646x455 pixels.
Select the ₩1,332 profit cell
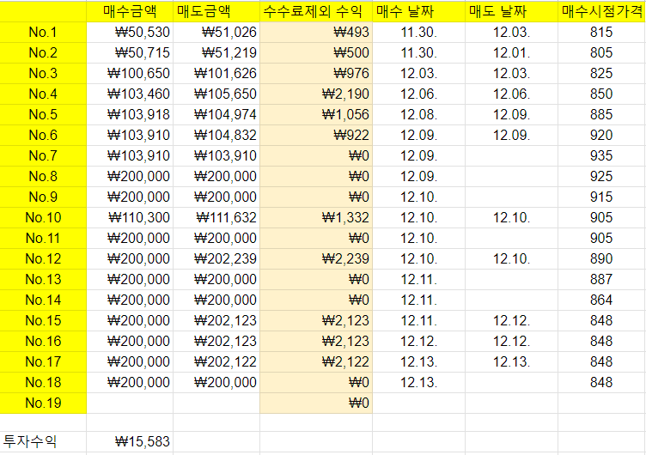(x=316, y=217)
